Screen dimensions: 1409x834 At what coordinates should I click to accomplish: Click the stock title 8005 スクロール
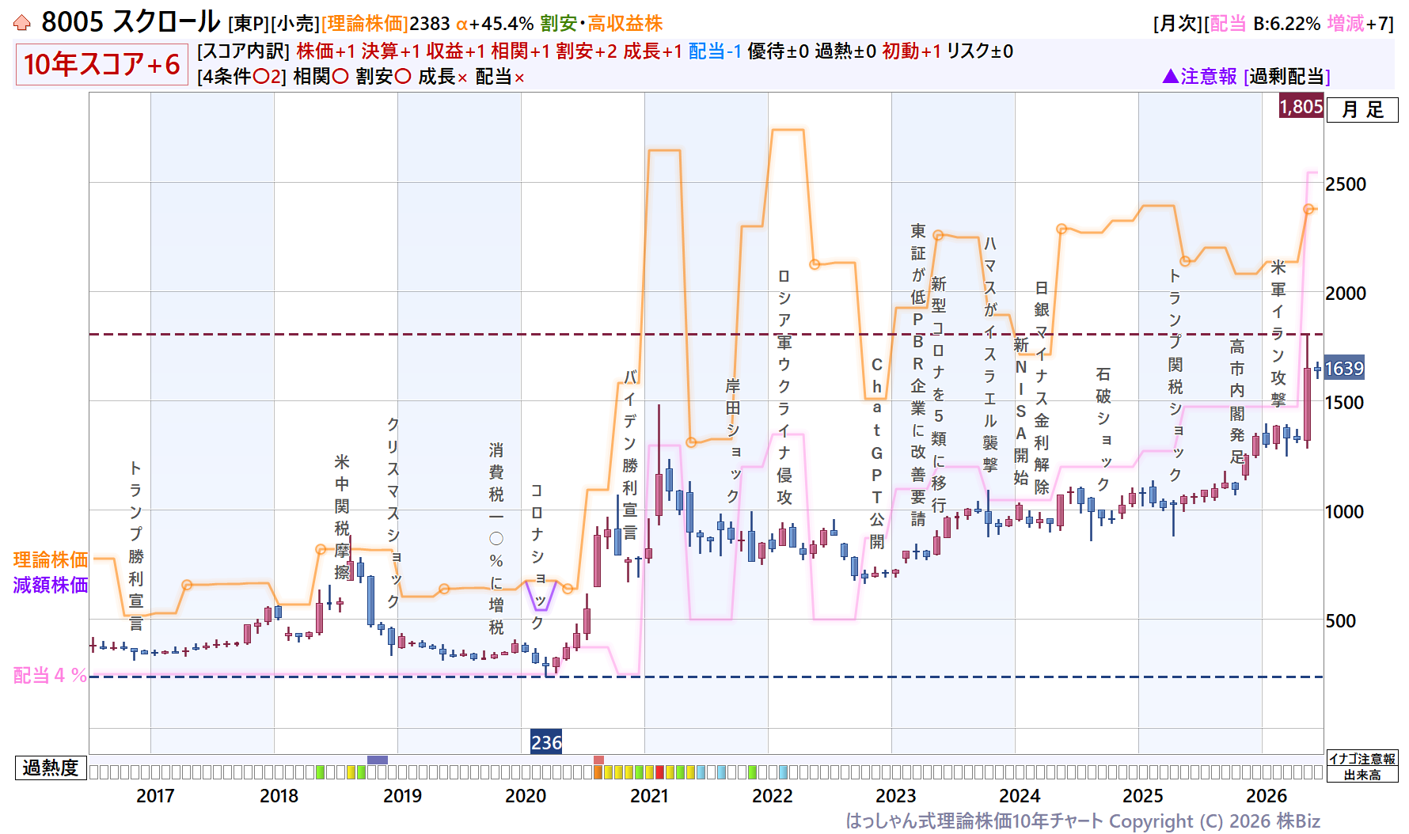pos(131,22)
